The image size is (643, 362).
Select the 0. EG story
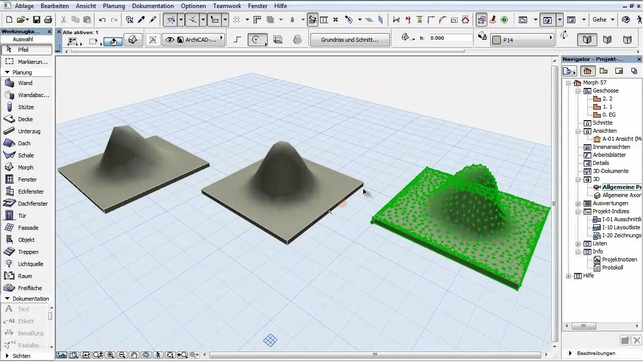coord(605,115)
